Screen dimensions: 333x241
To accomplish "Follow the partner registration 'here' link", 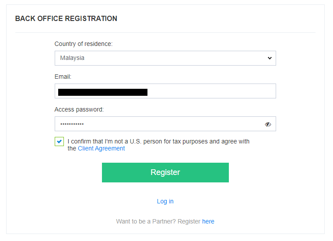I will 208,221.
